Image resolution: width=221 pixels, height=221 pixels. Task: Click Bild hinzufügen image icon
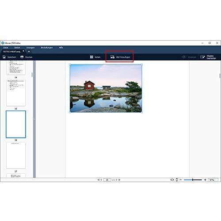click(112, 57)
